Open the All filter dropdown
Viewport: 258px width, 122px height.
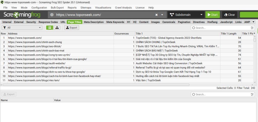pyautogui.click(x=22, y=28)
